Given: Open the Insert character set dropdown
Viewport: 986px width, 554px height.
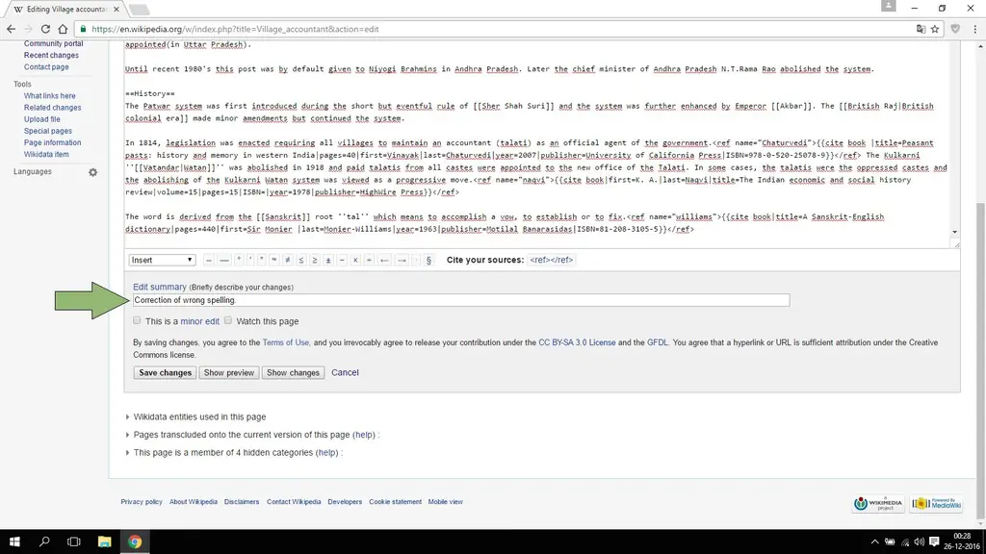Looking at the screenshot, I should (x=162, y=260).
